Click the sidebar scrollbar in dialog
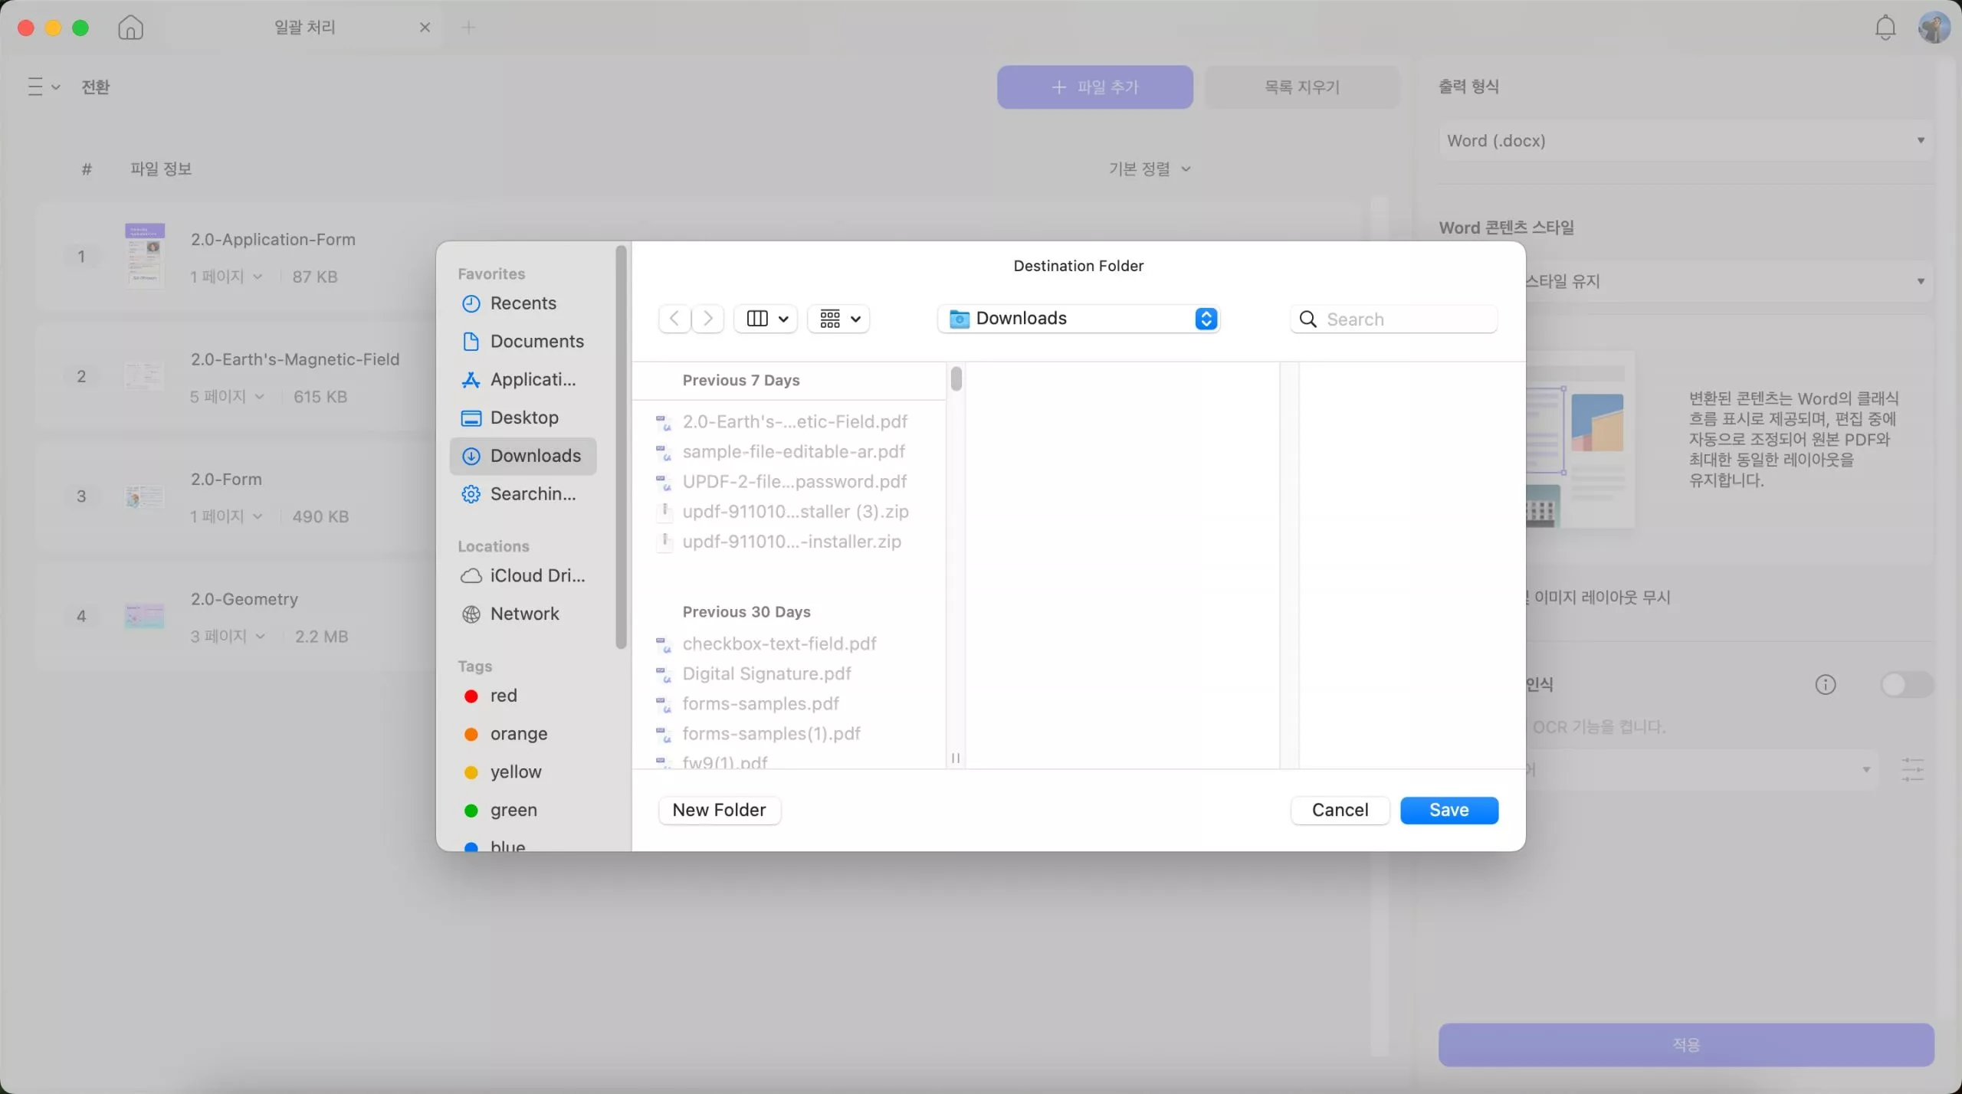Image resolution: width=1962 pixels, height=1094 pixels. coord(621,447)
